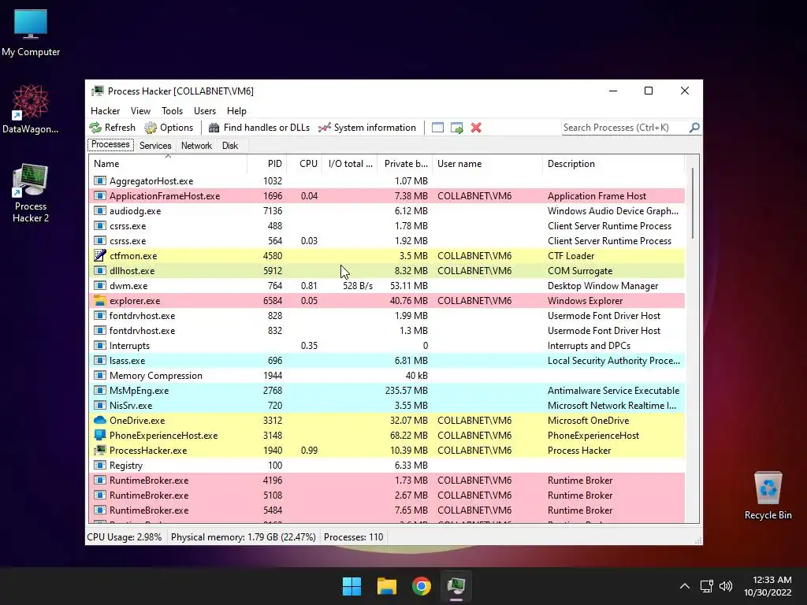Viewport: 807px width, 605px height.
Task: Open the Hacker menu
Action: click(105, 110)
